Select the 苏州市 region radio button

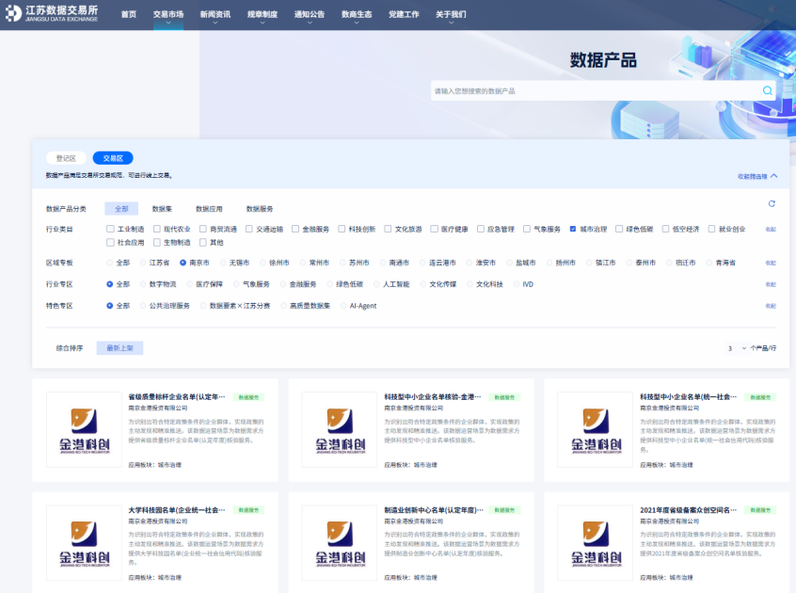coord(343,263)
